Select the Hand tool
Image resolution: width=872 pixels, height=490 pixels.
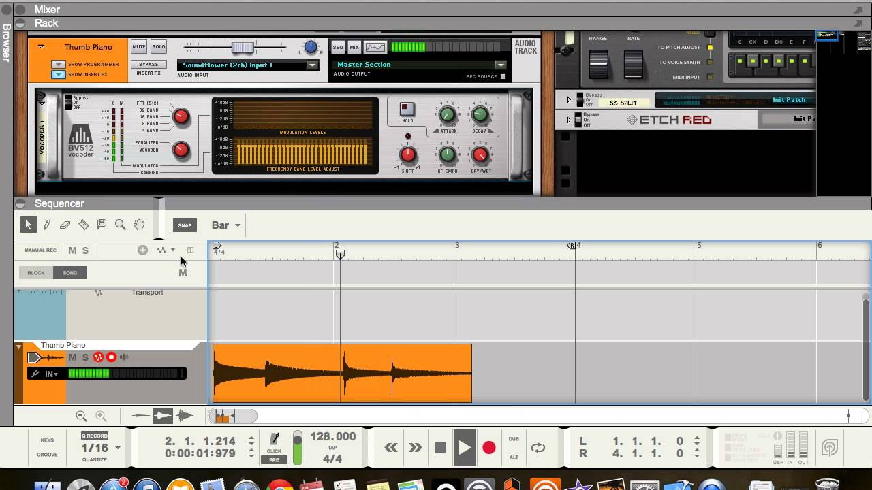[x=139, y=225]
